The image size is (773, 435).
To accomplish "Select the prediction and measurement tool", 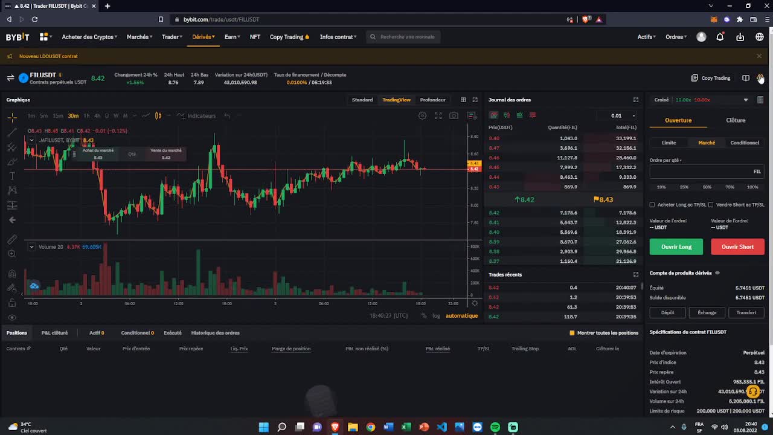I will pos(12,205).
